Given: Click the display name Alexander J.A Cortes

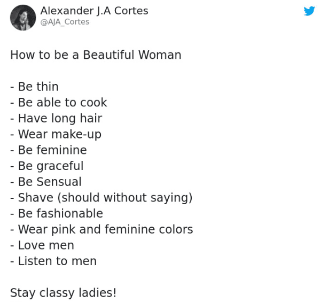Looking at the screenshot, I should pos(95,11).
